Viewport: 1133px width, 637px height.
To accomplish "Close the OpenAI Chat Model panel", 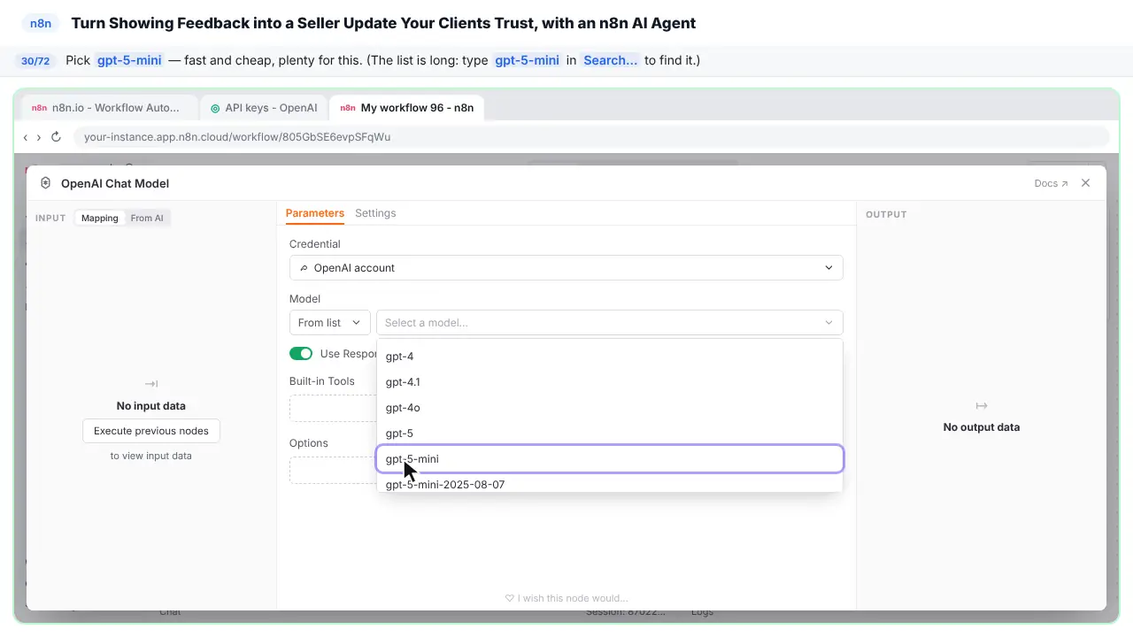I will tap(1086, 183).
